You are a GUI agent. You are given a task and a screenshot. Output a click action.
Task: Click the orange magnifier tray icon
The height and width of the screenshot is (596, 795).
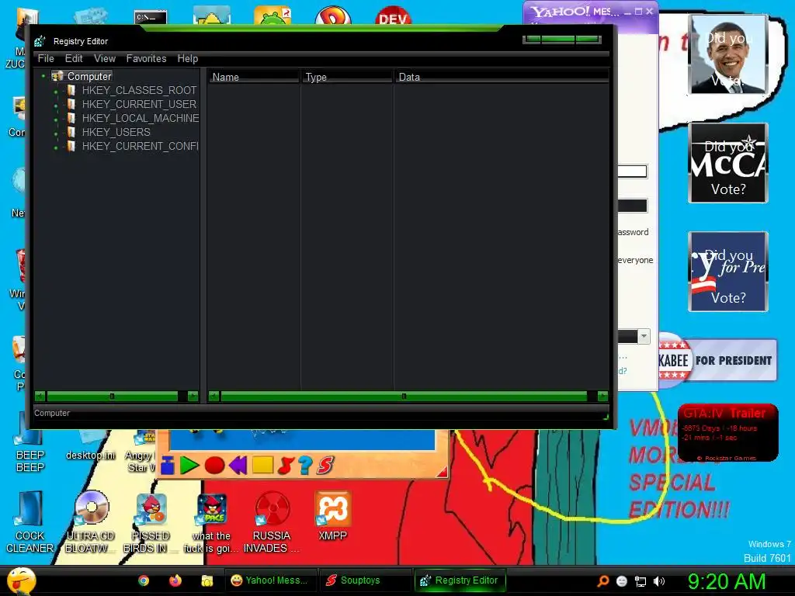point(603,580)
